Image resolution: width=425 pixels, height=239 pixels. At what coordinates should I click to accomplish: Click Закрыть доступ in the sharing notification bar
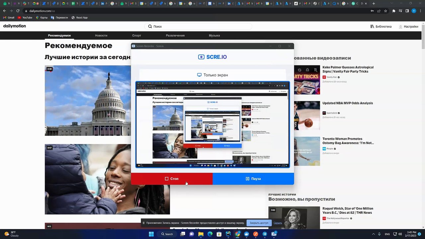click(259, 223)
